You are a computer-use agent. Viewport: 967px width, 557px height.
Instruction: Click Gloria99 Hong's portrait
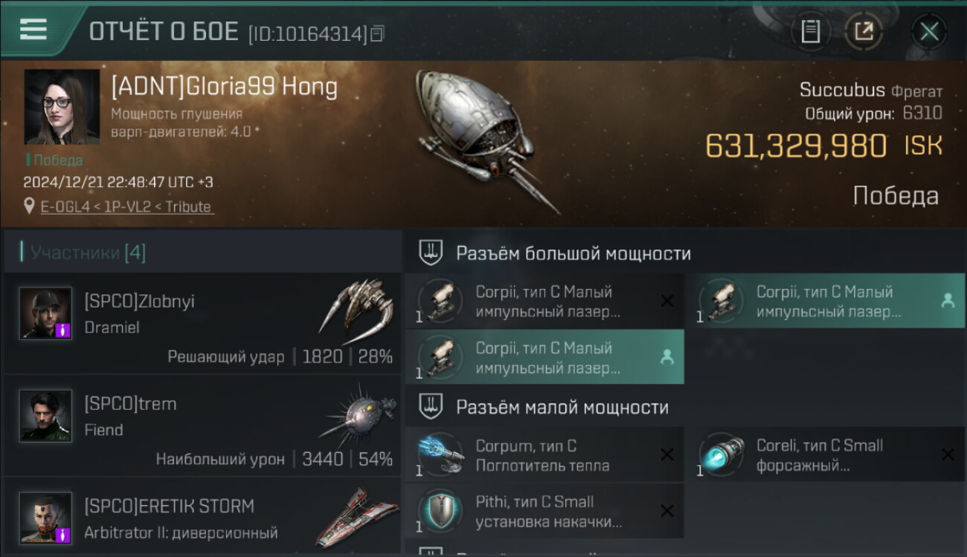(x=62, y=107)
